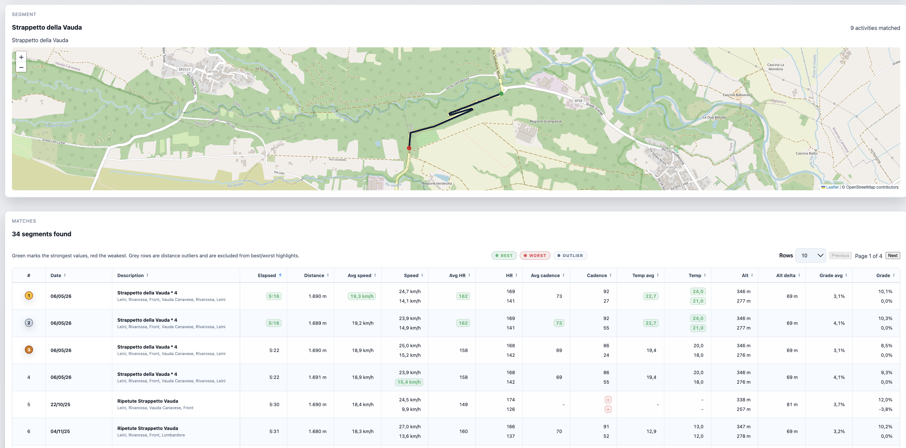Toggle the OUTLIER legend pill
This screenshot has height=448, width=906.
[570, 256]
